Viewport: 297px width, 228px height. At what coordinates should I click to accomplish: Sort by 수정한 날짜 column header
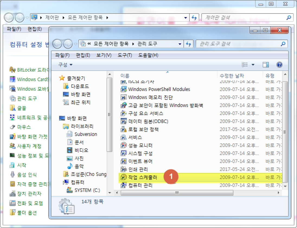coord(232,76)
